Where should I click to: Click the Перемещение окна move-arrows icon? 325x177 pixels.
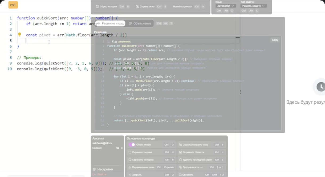(x=130, y=167)
